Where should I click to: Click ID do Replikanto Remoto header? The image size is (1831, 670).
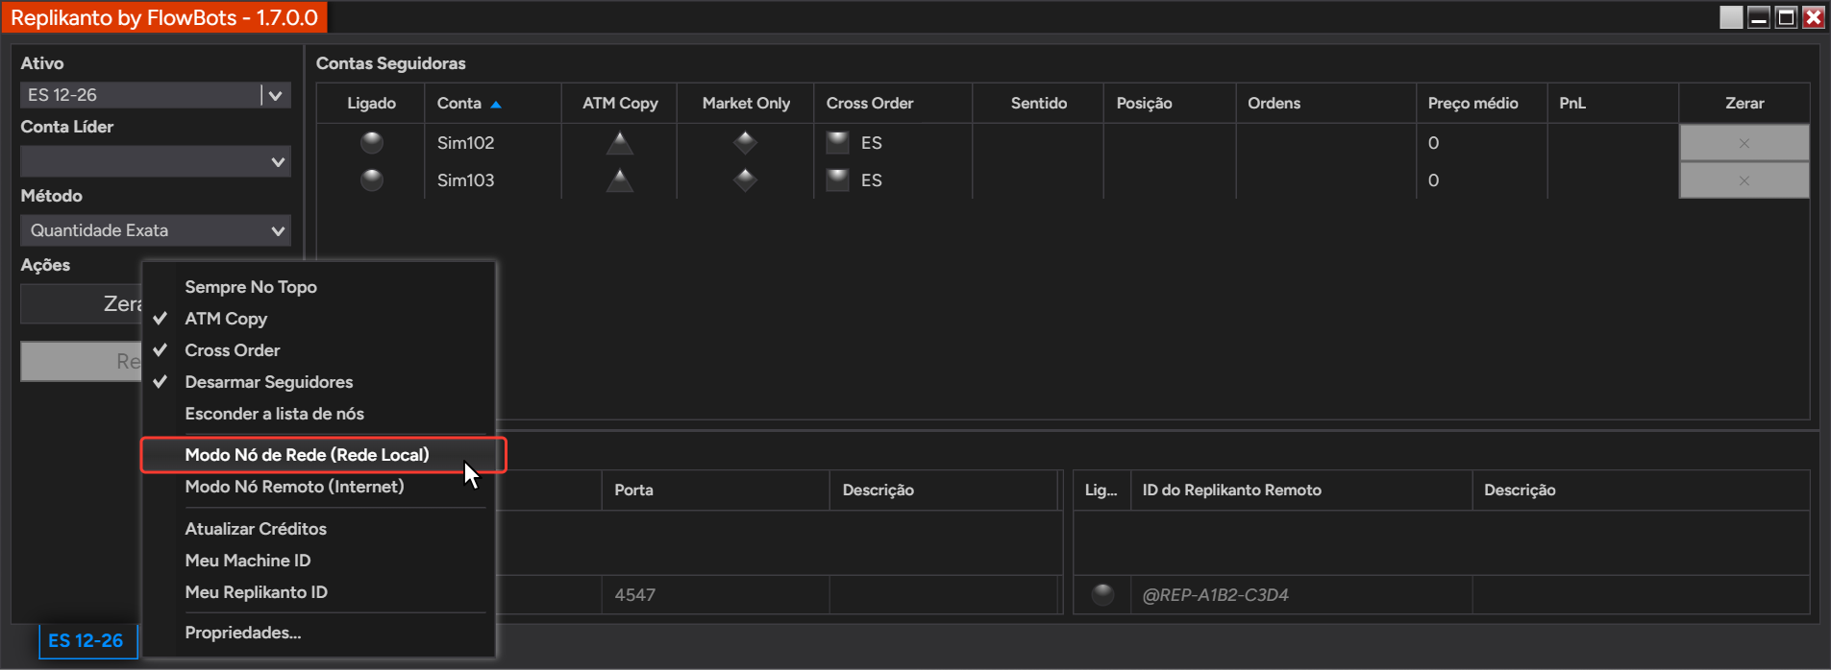tap(1301, 490)
